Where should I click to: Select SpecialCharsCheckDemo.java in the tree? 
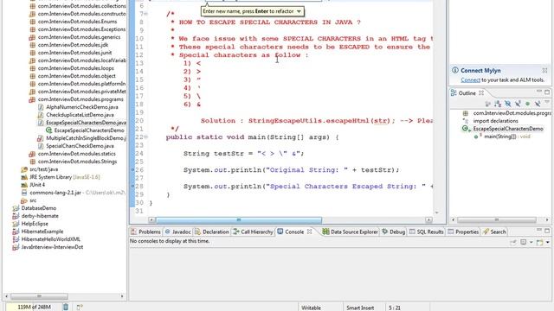point(80,146)
